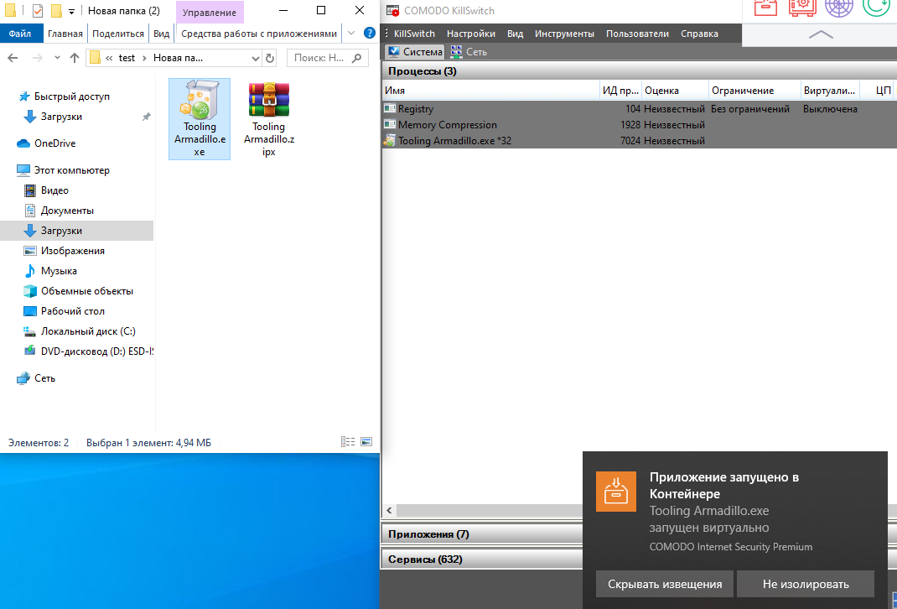The width and height of the screenshot is (897, 609).
Task: Expand the Приложения (7) section
Action: point(482,534)
